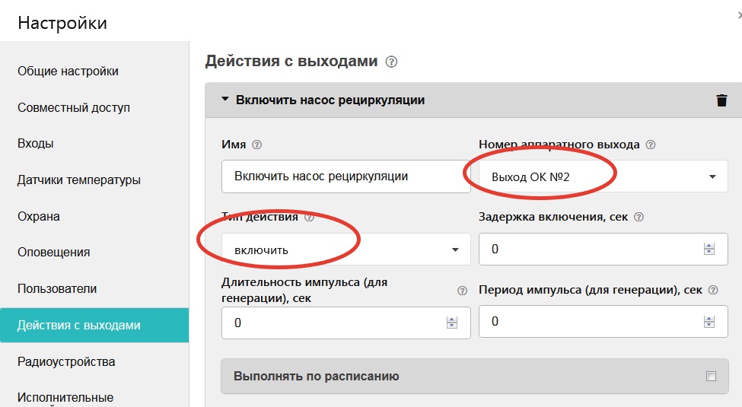742x407 pixels.
Task: Open the Оповещения section
Action: click(x=54, y=253)
